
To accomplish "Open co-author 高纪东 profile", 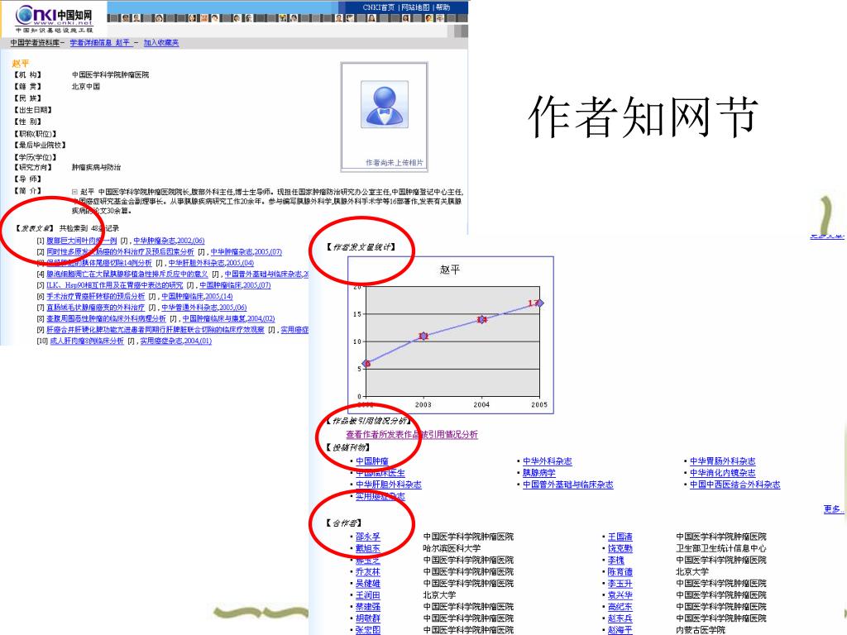I will pos(620,607).
